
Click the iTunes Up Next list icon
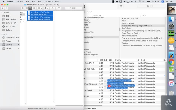(x=121, y=6)
